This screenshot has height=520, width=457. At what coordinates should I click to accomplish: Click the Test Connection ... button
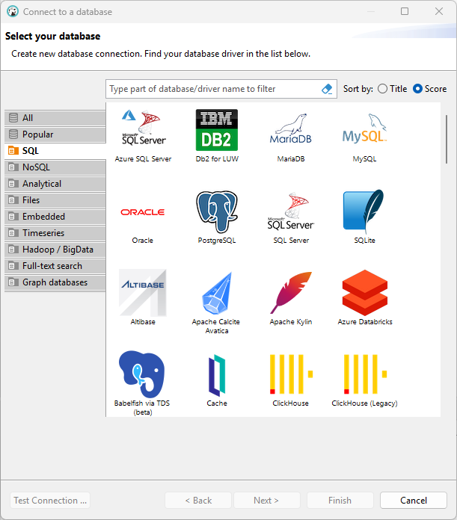[50, 500]
